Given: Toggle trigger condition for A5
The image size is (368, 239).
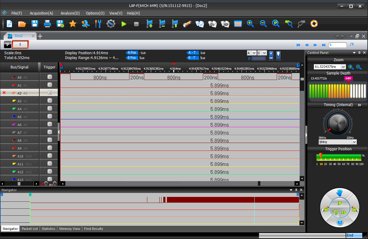Looking at the screenshot, I should coord(50,116).
